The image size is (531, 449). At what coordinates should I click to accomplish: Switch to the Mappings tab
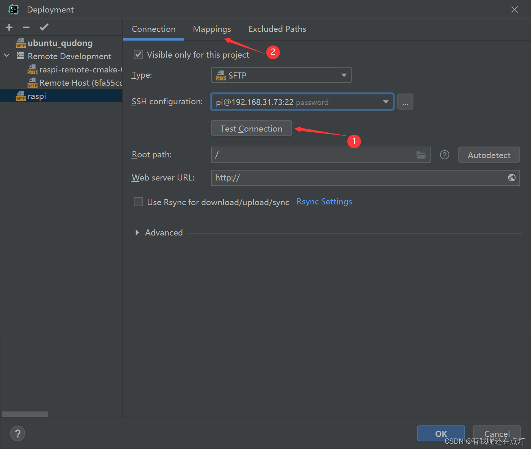(x=212, y=29)
